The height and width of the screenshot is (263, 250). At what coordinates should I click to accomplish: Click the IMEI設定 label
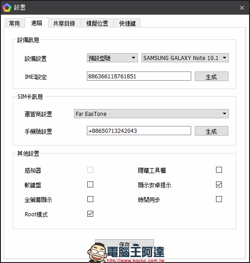[36, 77]
